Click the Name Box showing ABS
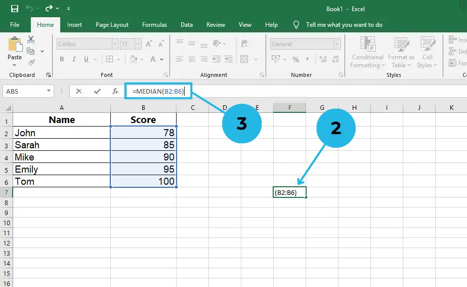This screenshot has width=467, height=287. 28,91
